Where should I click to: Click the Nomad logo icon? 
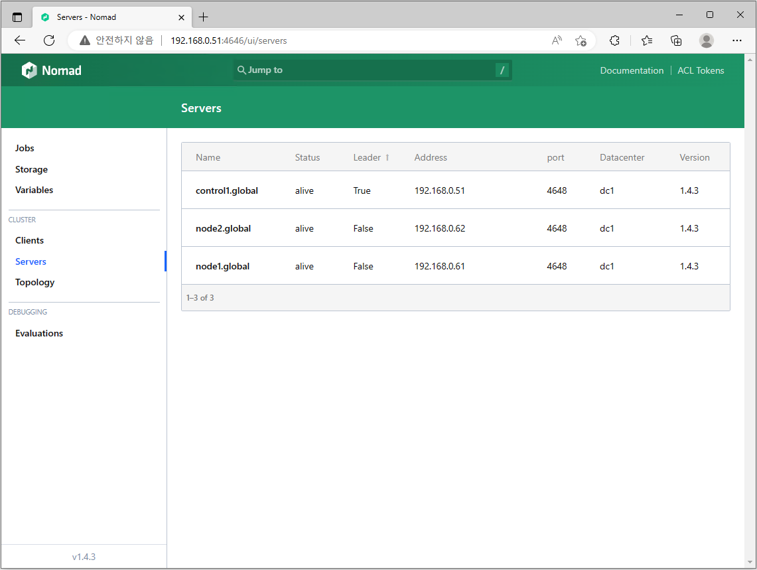tap(29, 70)
